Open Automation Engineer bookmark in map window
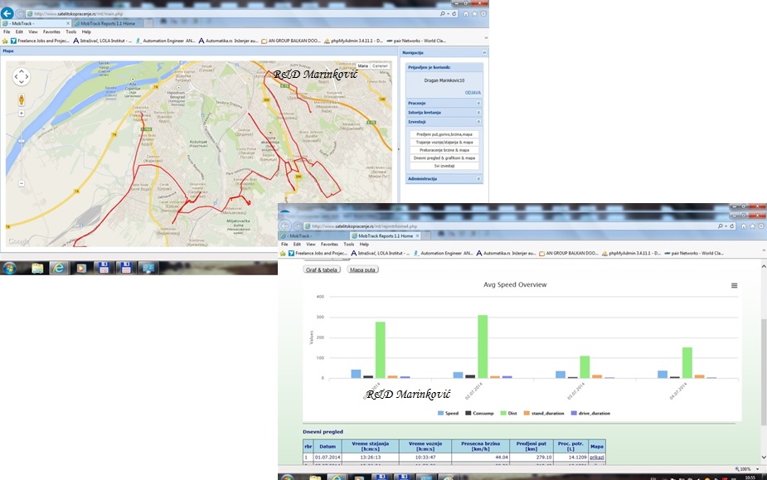The width and height of the screenshot is (767, 480). point(165,41)
